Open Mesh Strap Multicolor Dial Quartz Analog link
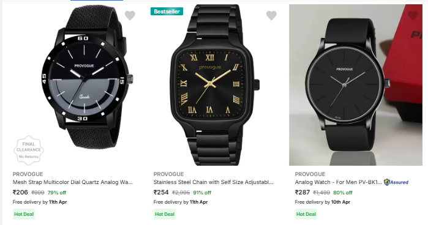The width and height of the screenshot is (428, 225). pyautogui.click(x=73, y=182)
